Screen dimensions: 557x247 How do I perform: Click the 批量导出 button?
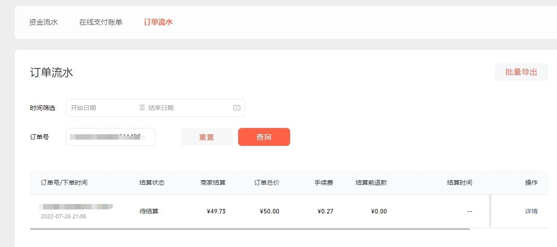click(x=521, y=72)
